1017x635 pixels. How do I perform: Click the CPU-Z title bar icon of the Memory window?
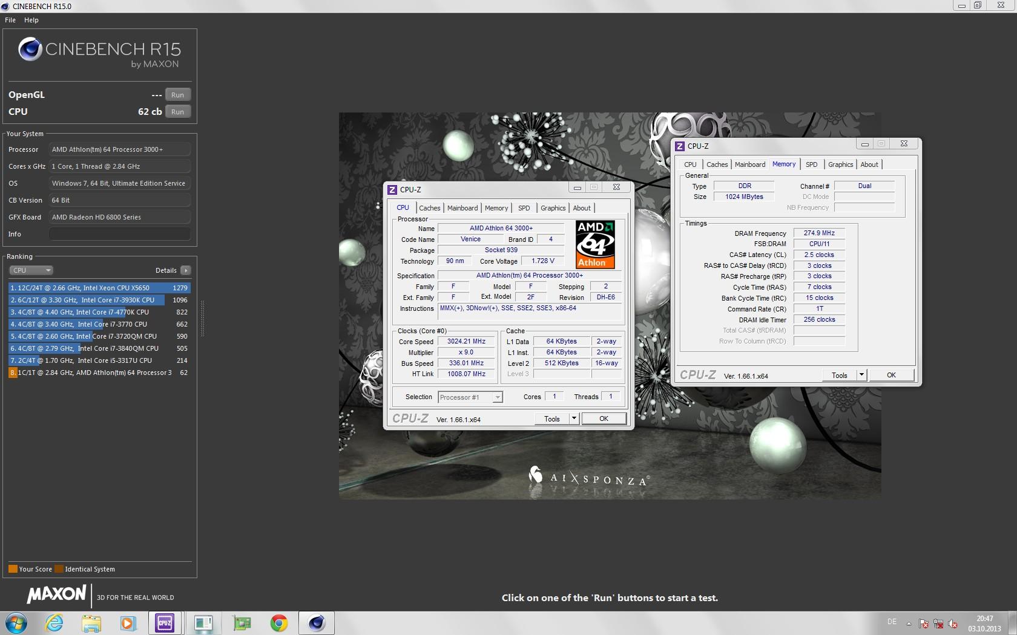[680, 146]
